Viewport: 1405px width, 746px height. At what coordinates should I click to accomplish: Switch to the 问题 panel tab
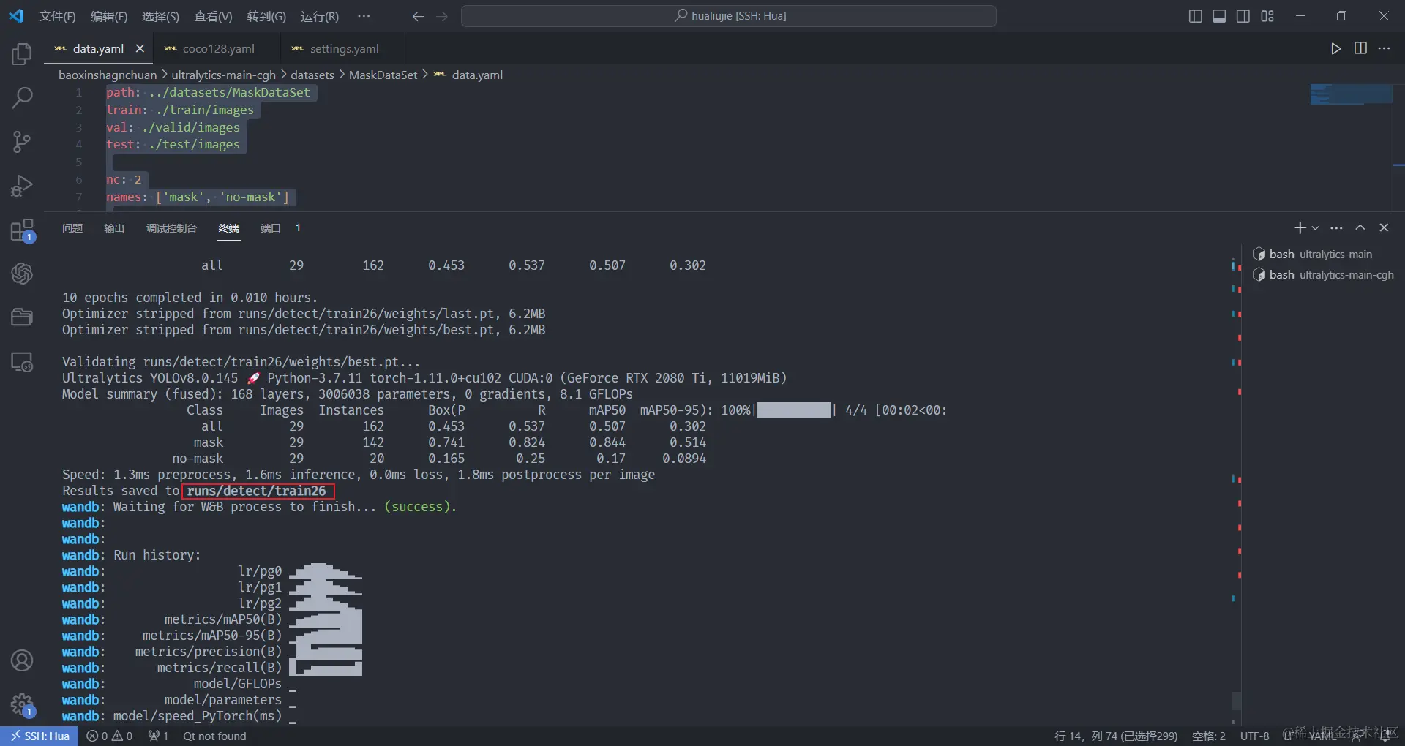72,228
